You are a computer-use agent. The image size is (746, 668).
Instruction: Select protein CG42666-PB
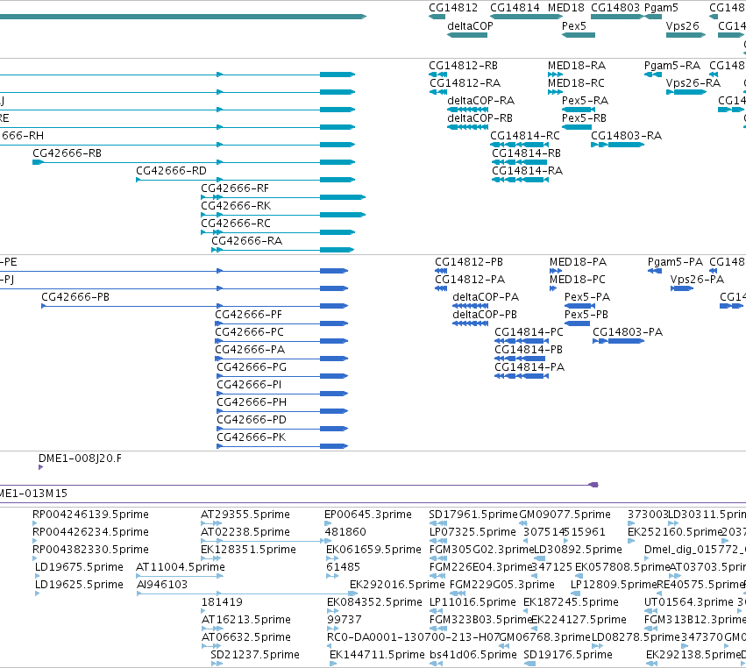[x=75, y=297]
